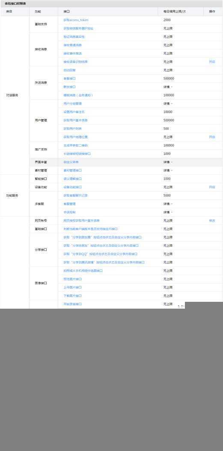Expand 详情 dropdown in 用户分组管理 row
This screenshot has height=451, width=223.
point(168,104)
